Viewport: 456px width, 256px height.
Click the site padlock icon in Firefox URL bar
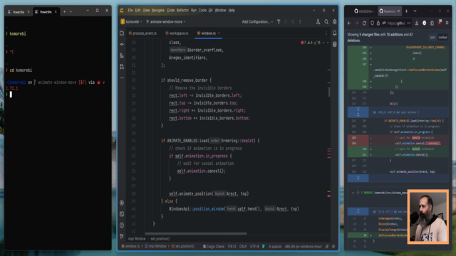(378, 23)
